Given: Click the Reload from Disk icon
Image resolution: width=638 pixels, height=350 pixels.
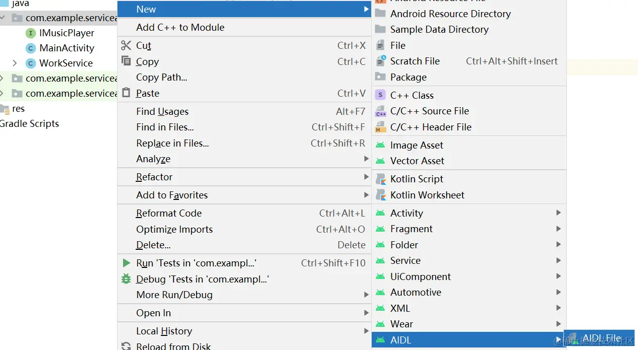Looking at the screenshot, I should [126, 346].
